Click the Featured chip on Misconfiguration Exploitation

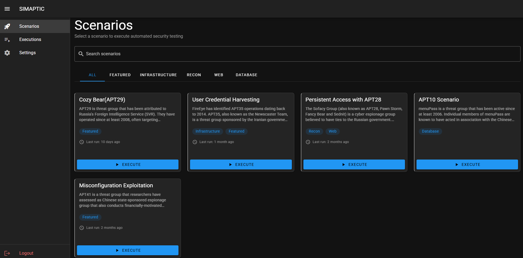pyautogui.click(x=90, y=217)
